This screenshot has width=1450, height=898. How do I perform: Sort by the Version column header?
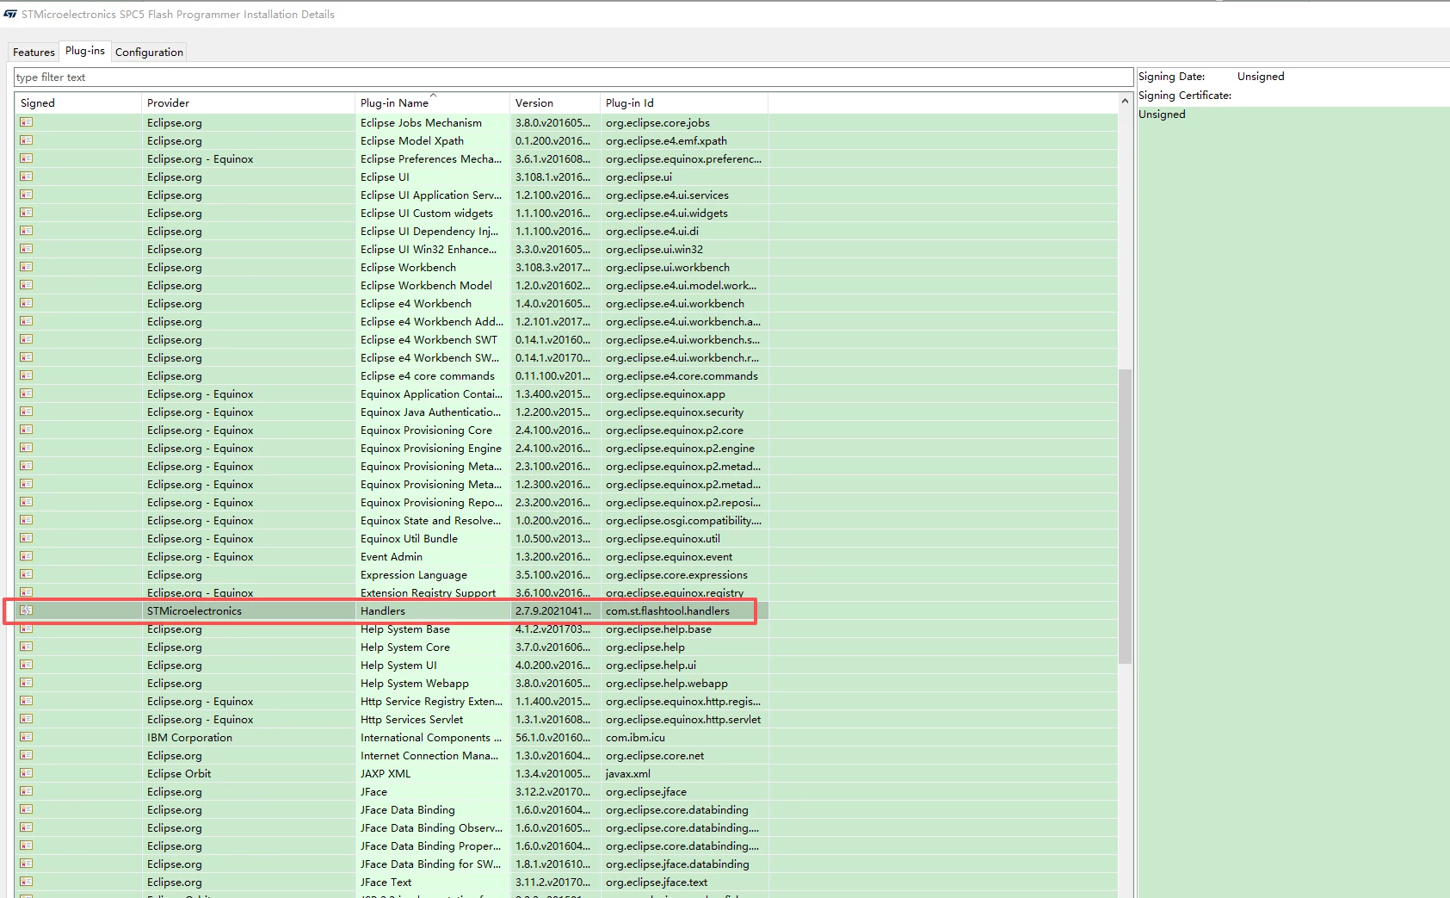555,102
